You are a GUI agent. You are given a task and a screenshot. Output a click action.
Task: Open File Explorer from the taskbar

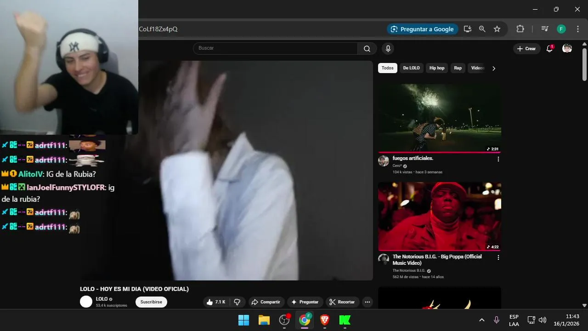tap(264, 320)
